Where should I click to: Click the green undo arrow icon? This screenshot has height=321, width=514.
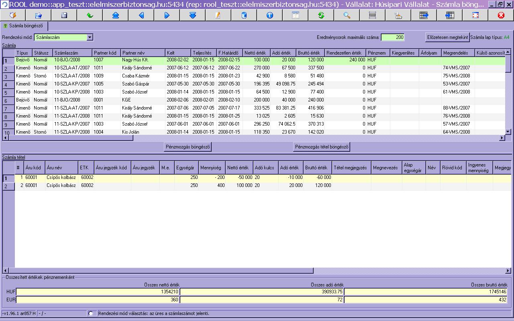(x=90, y=15)
